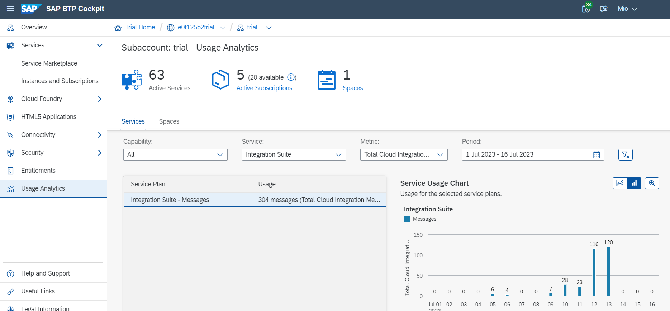
Task: Open Instances and Subscriptions
Action: [x=60, y=81]
